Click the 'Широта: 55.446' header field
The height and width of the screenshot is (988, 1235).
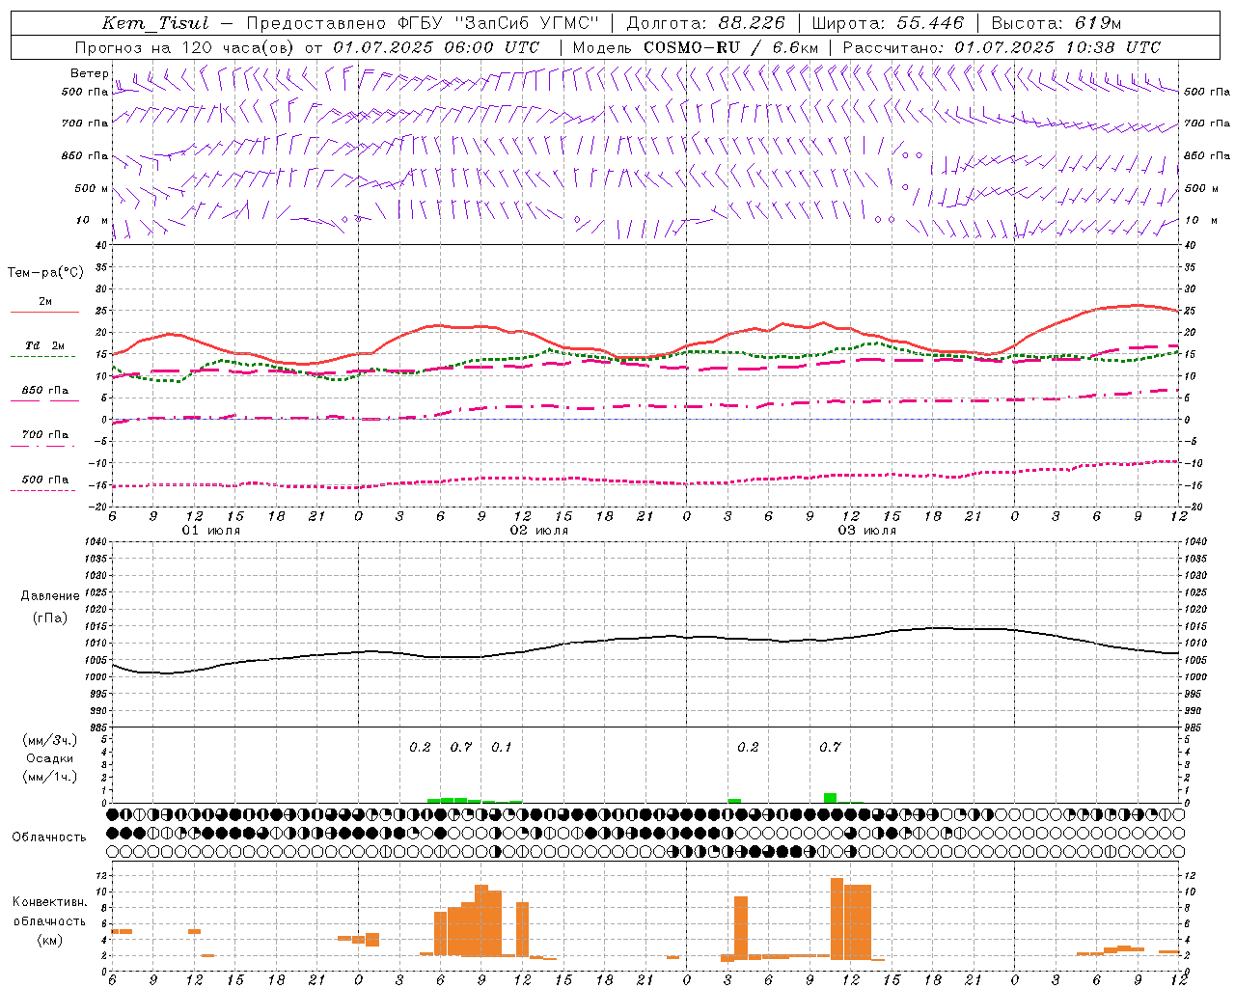(x=888, y=23)
